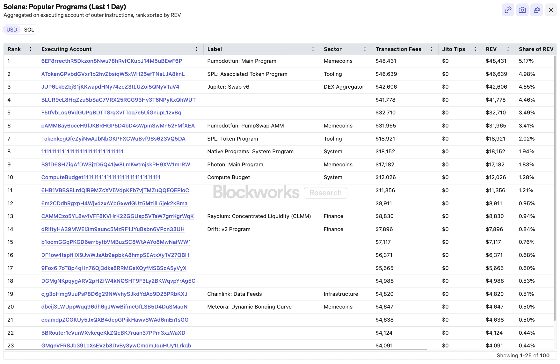Open the cjg3oHmg9uuPsP8D6g29NWvhySJkdYdAo9D25PRbKXJ account
The height and width of the screenshot is (364, 560).
click(114, 294)
